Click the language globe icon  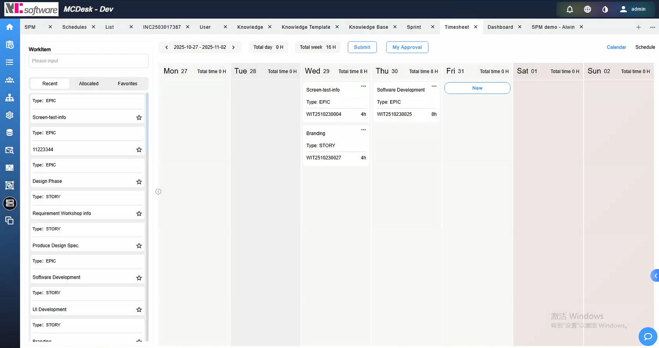[587, 9]
